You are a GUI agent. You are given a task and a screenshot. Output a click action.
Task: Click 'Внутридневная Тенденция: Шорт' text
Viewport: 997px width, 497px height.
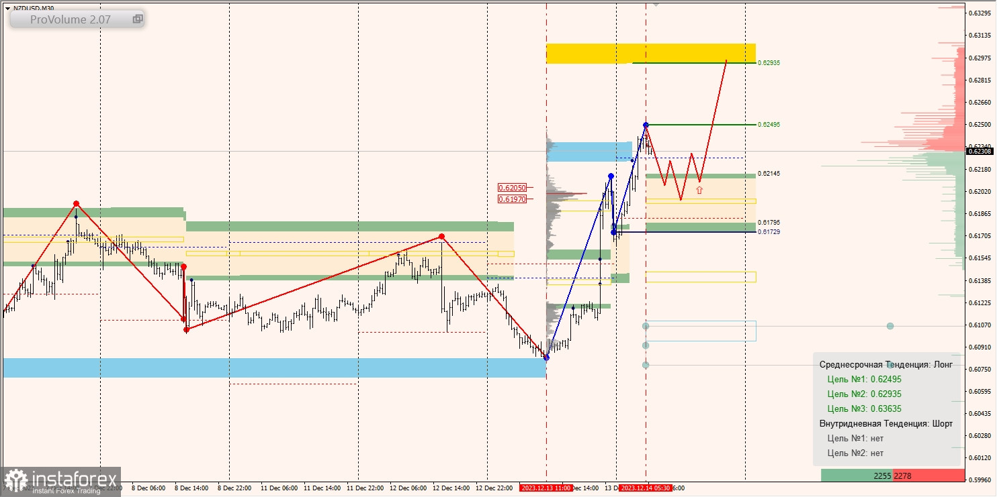coord(885,423)
